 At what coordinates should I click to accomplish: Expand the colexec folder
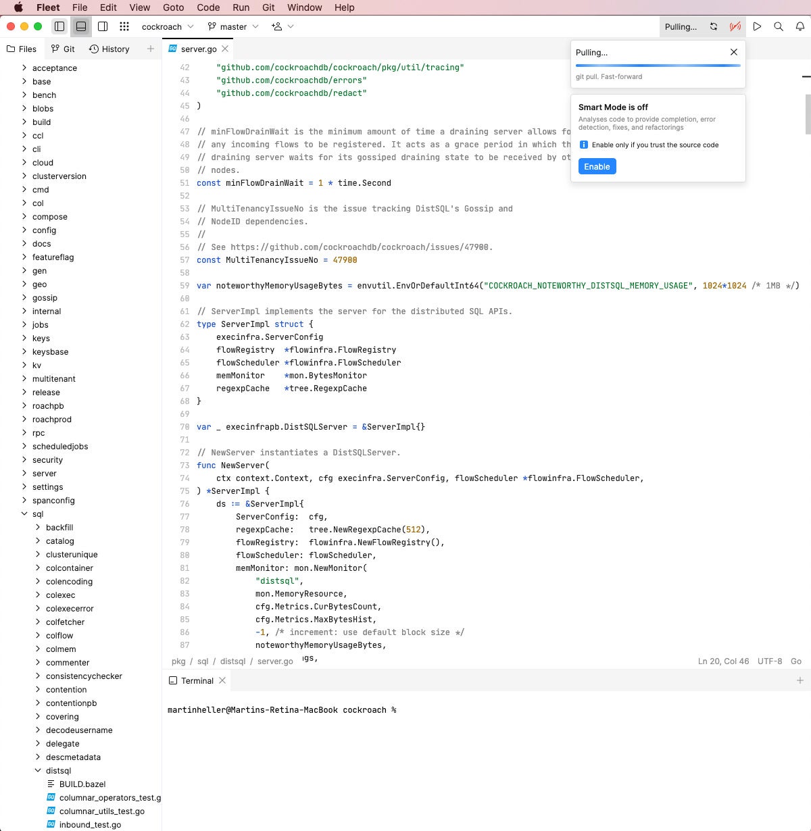38,595
